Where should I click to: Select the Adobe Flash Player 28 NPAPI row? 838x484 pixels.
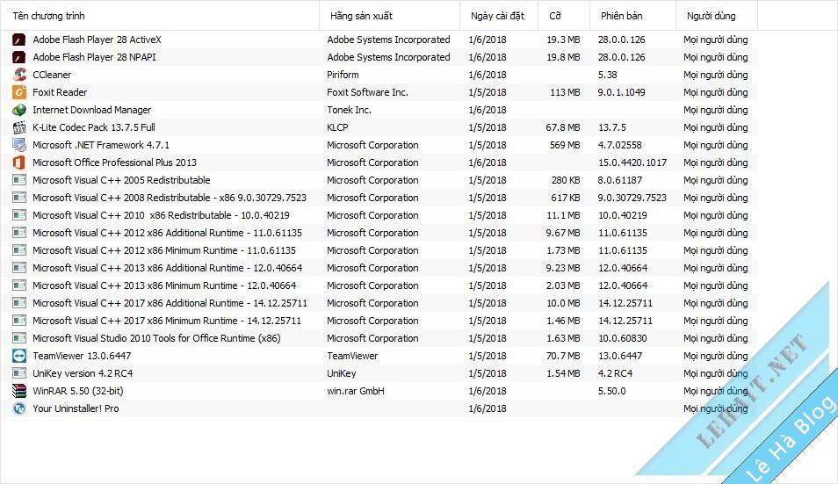click(379, 57)
